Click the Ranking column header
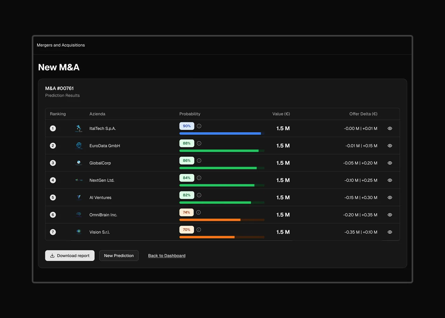 (58, 114)
